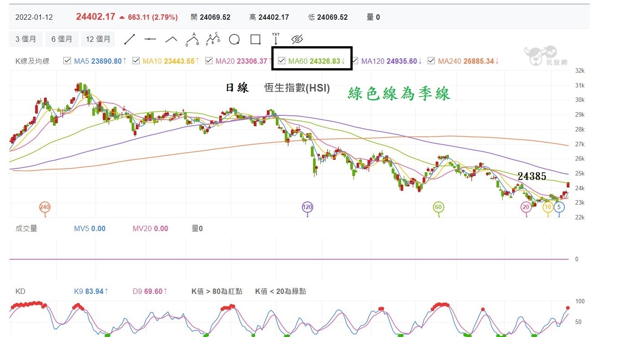Switch to the 12個月 period view
Viewport: 624px width, 337px height.
coord(98,39)
